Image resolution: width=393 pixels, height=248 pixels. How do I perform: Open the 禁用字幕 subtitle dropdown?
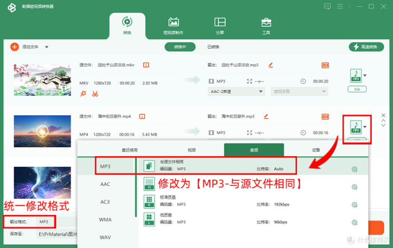click(x=299, y=92)
